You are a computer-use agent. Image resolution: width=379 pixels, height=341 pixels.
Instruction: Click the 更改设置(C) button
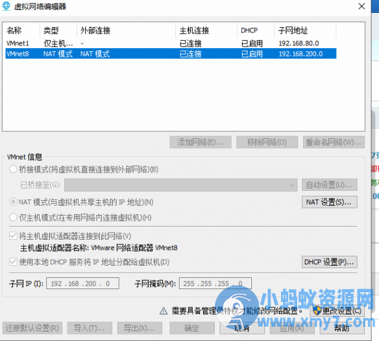pos(337,310)
